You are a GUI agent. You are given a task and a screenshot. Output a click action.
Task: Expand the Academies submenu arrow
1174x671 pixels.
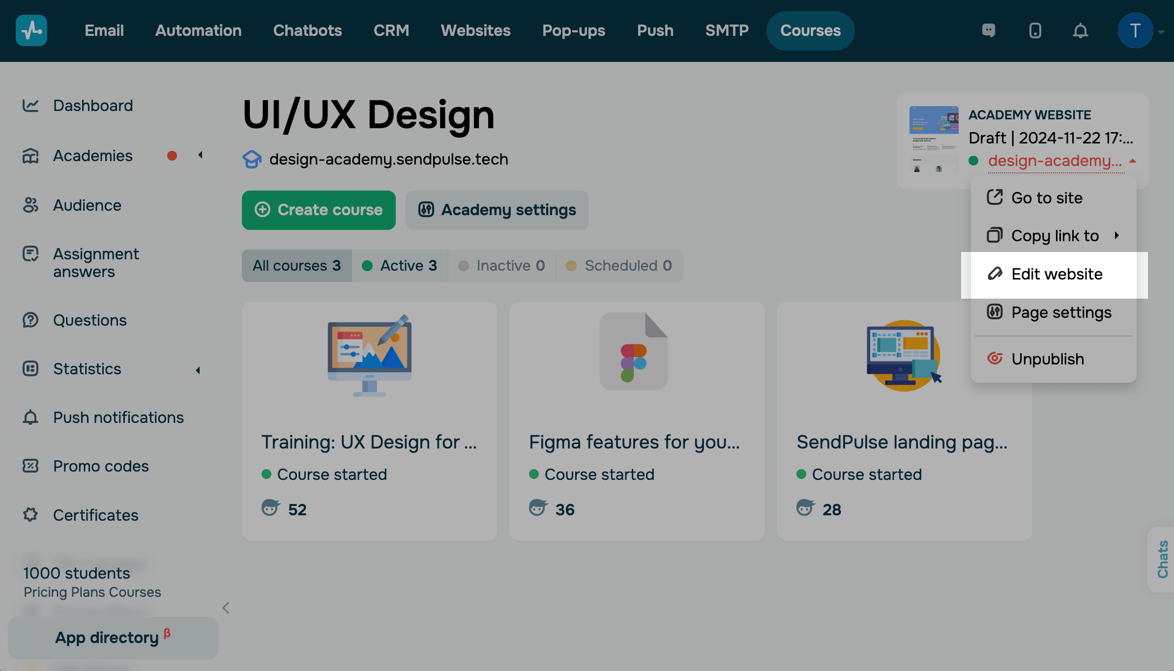201,155
